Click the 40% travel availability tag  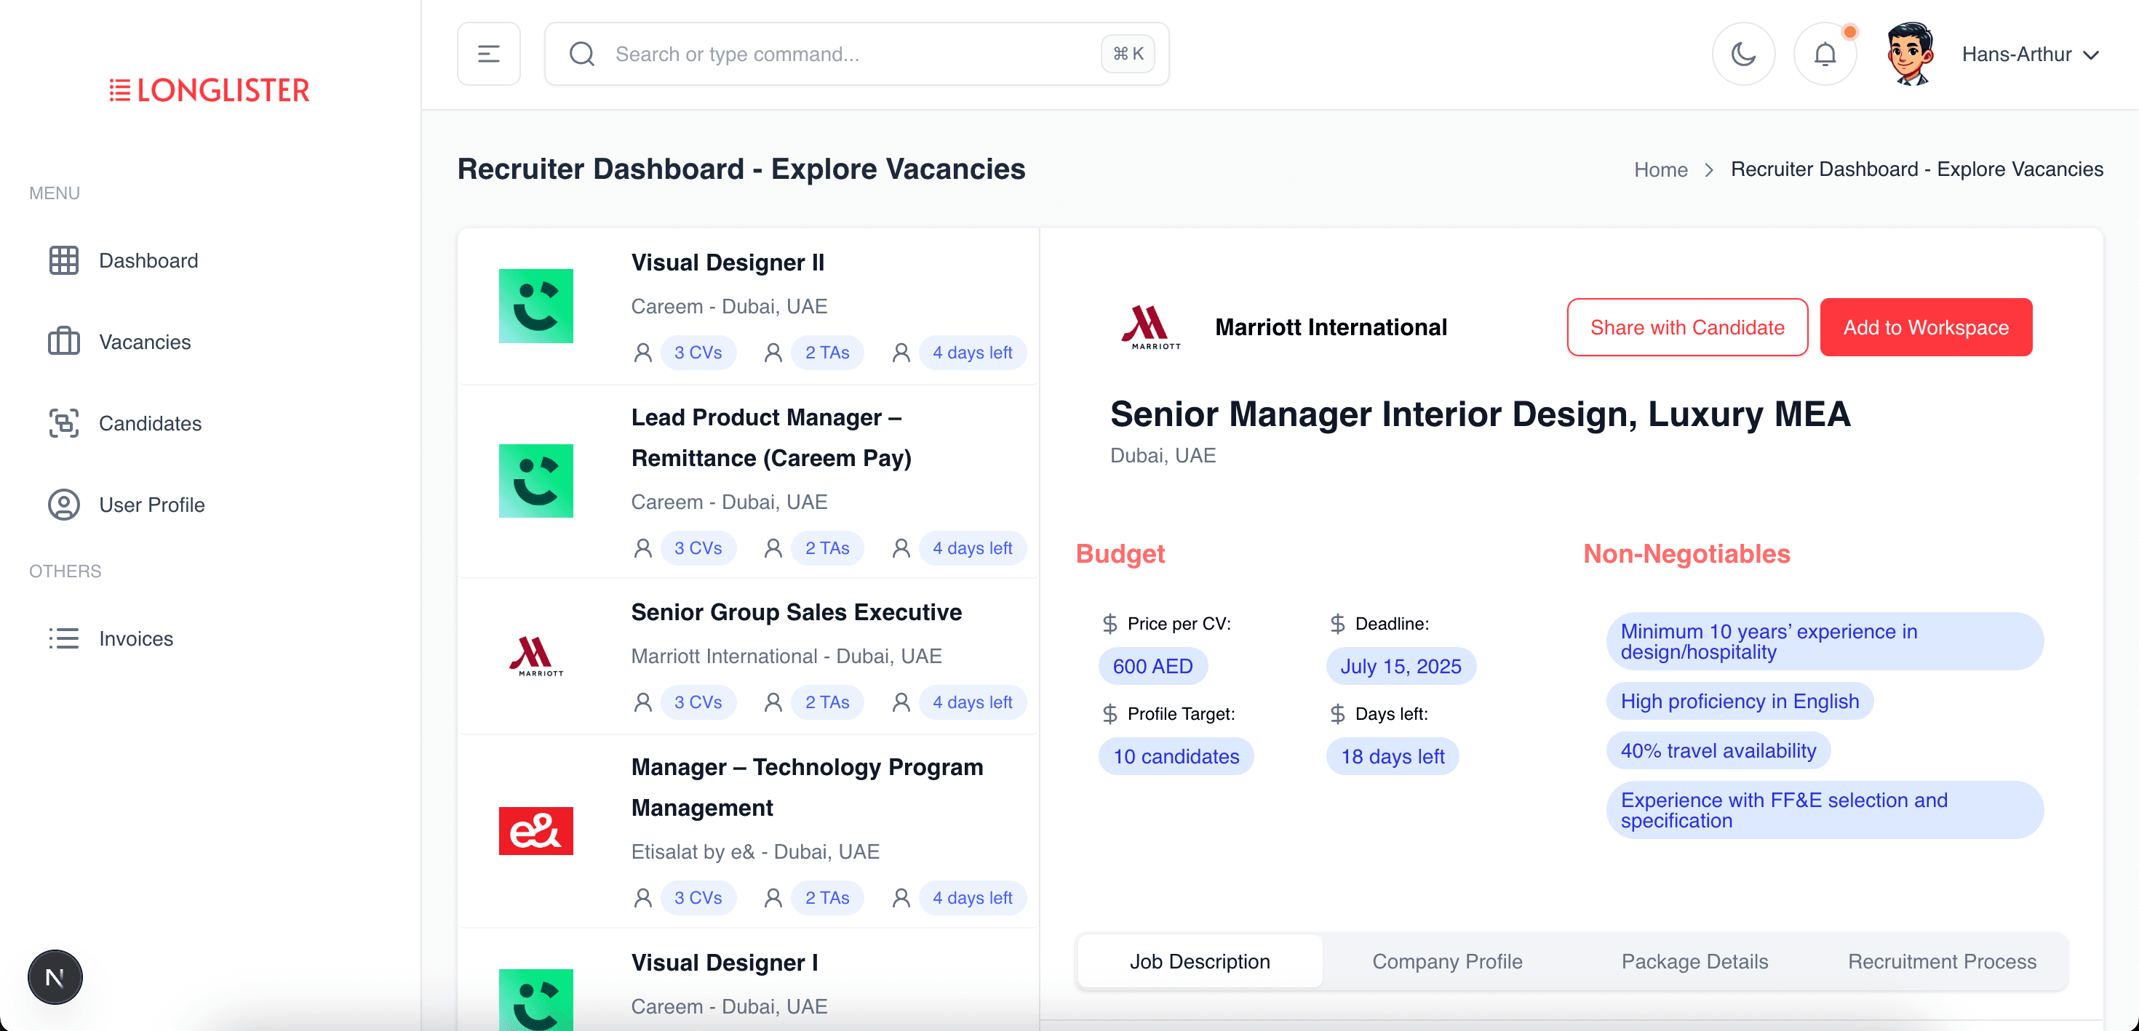click(1718, 750)
